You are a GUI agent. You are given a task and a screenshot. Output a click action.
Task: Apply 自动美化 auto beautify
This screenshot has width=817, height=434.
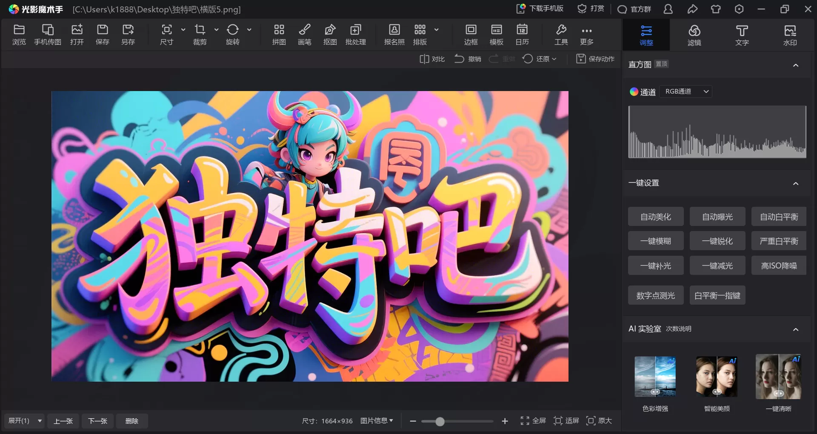655,216
